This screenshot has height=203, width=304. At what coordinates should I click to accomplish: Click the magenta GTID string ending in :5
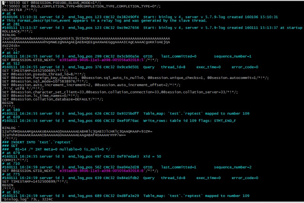pyautogui.click(x=101, y=60)
